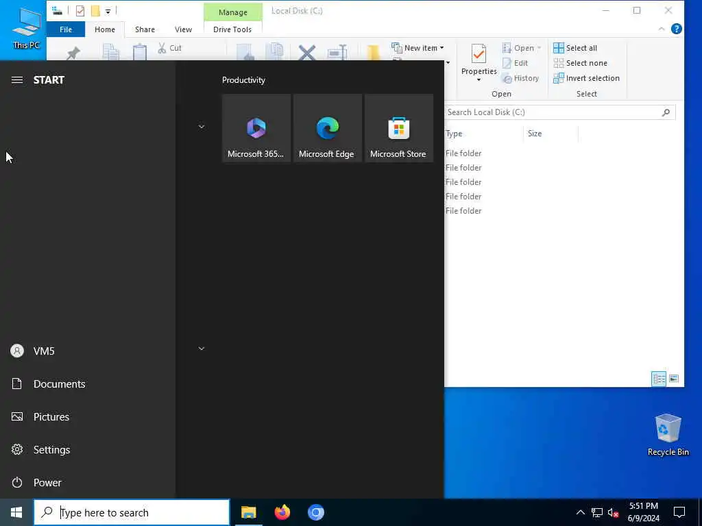This screenshot has width=702, height=526.
Task: Click the taskbar search box
Action: (132, 512)
